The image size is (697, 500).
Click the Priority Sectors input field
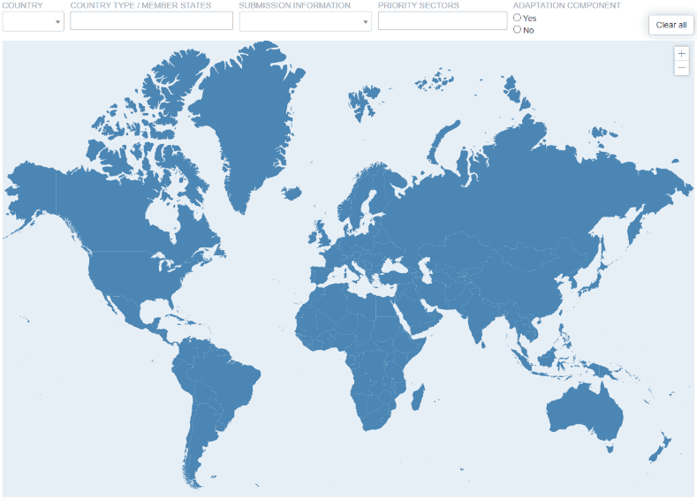[x=443, y=21]
